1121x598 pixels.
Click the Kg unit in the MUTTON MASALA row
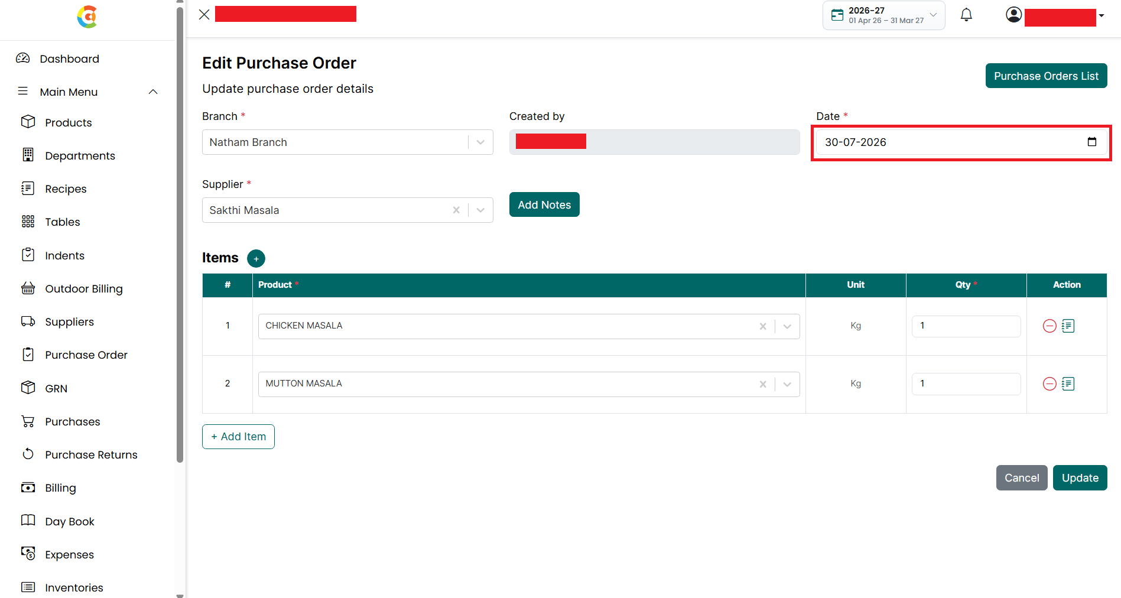click(855, 383)
